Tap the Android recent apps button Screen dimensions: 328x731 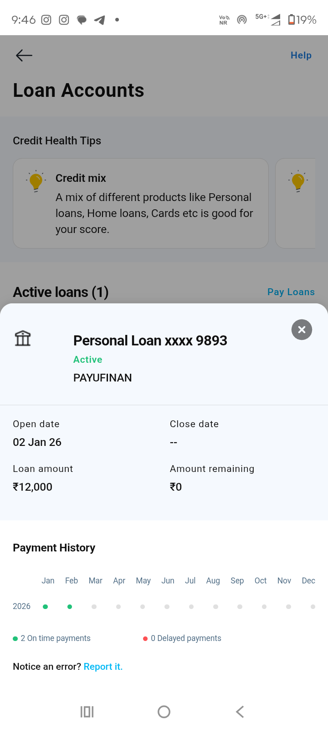(x=87, y=712)
